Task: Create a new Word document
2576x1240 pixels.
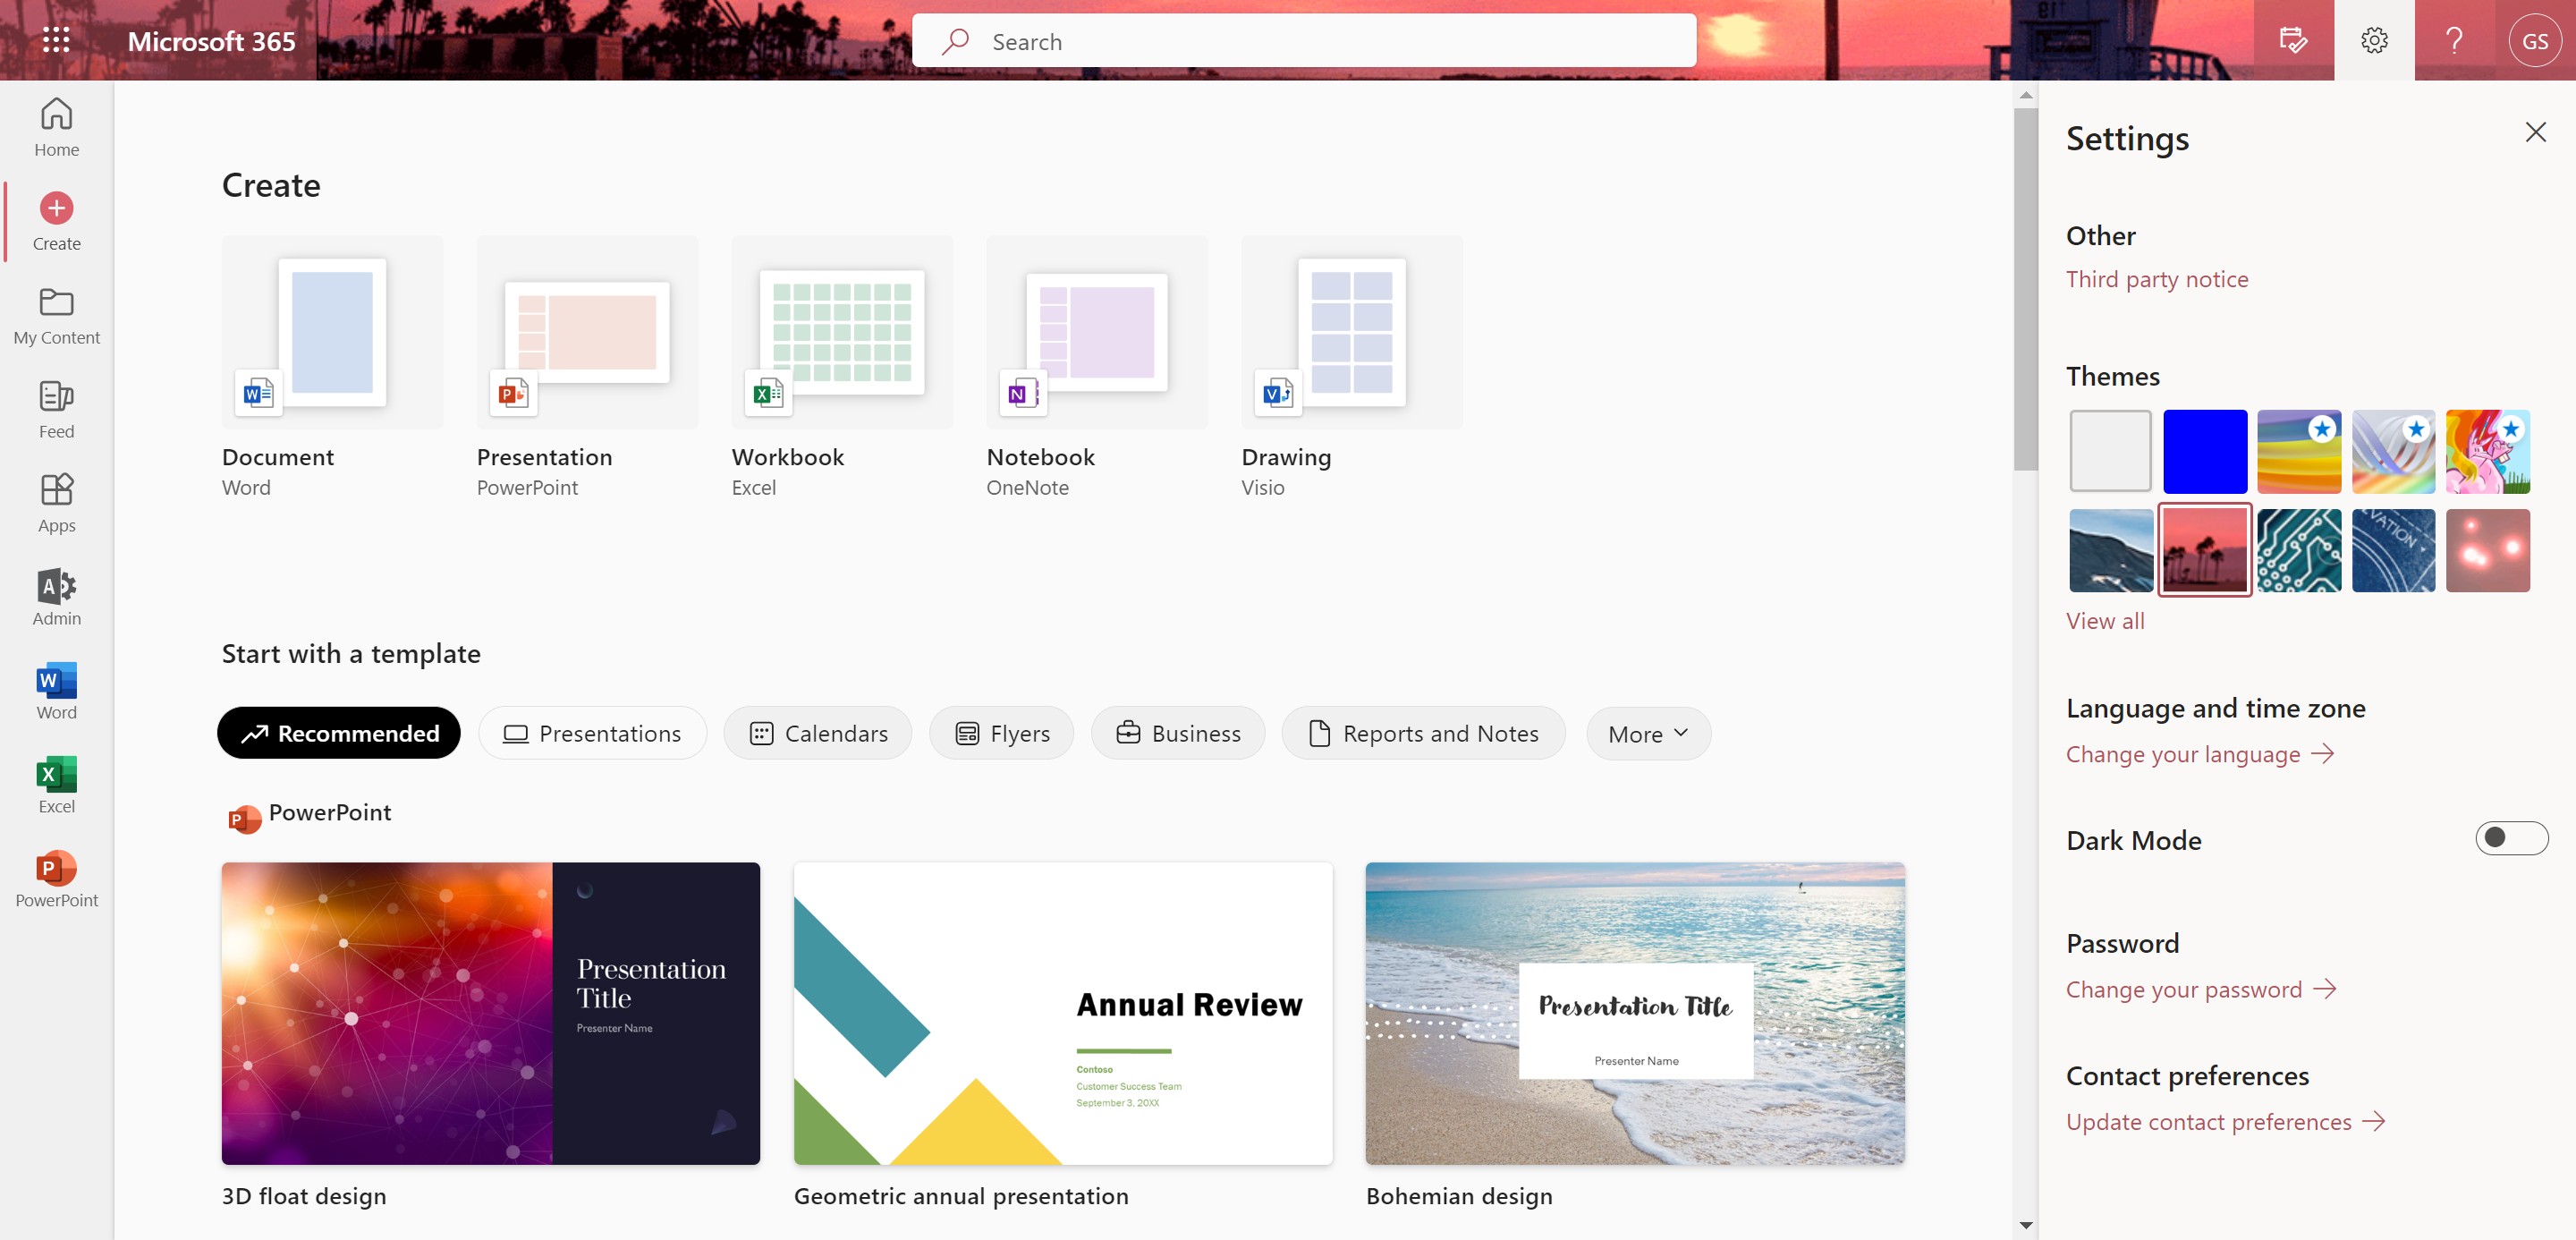Action: coord(332,367)
